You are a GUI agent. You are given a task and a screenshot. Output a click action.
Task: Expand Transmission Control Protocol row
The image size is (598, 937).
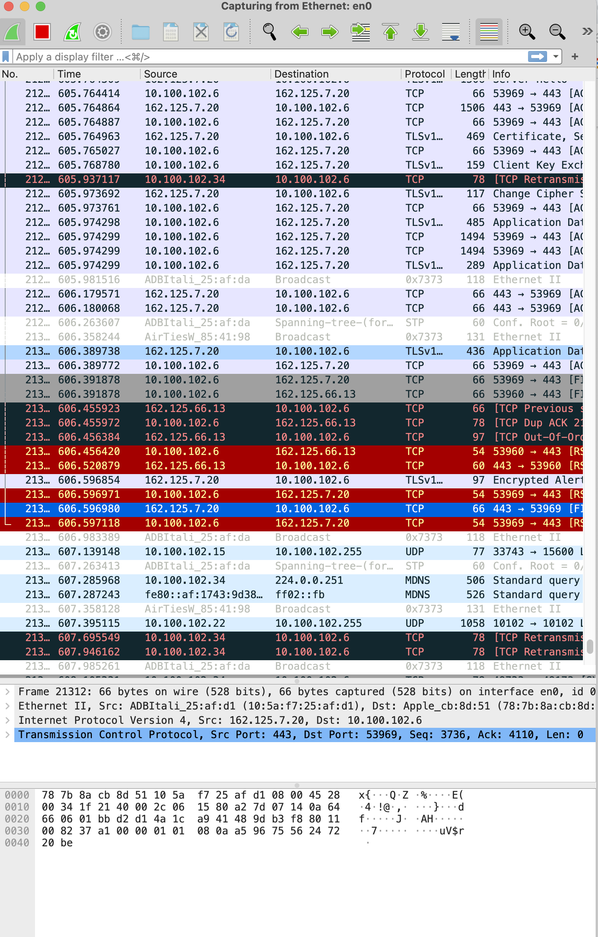click(x=7, y=735)
